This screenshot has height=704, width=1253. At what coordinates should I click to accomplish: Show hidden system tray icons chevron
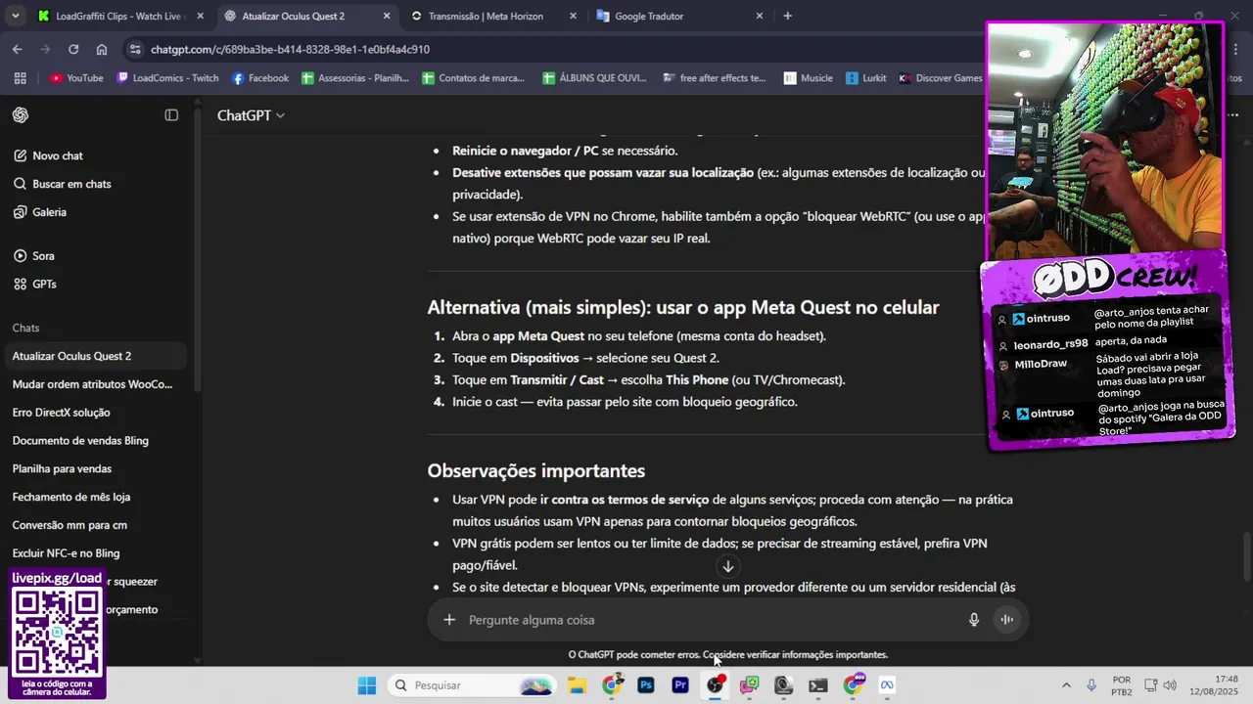coord(1065,685)
